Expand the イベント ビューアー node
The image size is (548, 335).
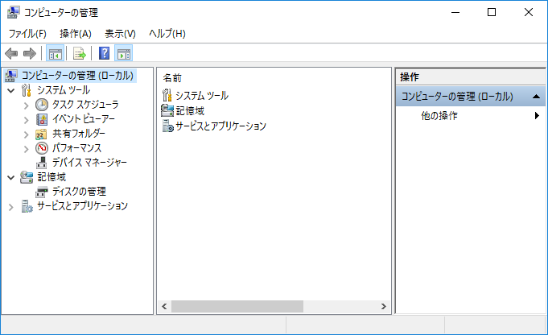coord(26,120)
